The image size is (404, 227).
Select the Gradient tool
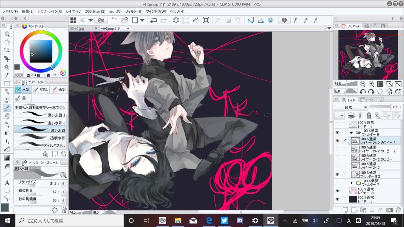(x=7, y=158)
